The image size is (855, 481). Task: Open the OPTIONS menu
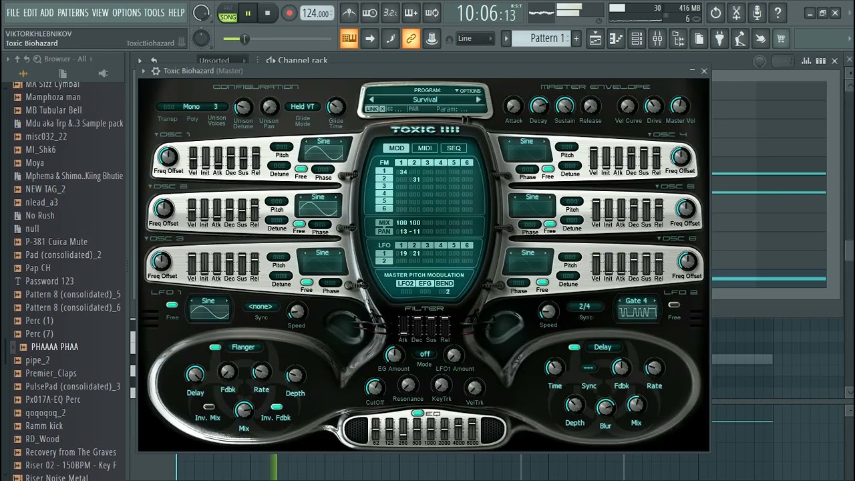pos(126,13)
